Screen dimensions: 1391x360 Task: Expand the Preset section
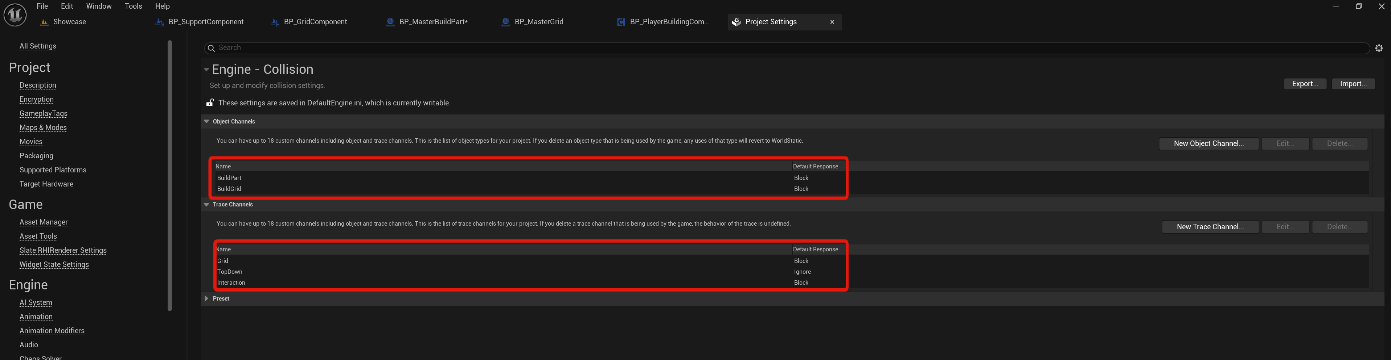point(206,298)
